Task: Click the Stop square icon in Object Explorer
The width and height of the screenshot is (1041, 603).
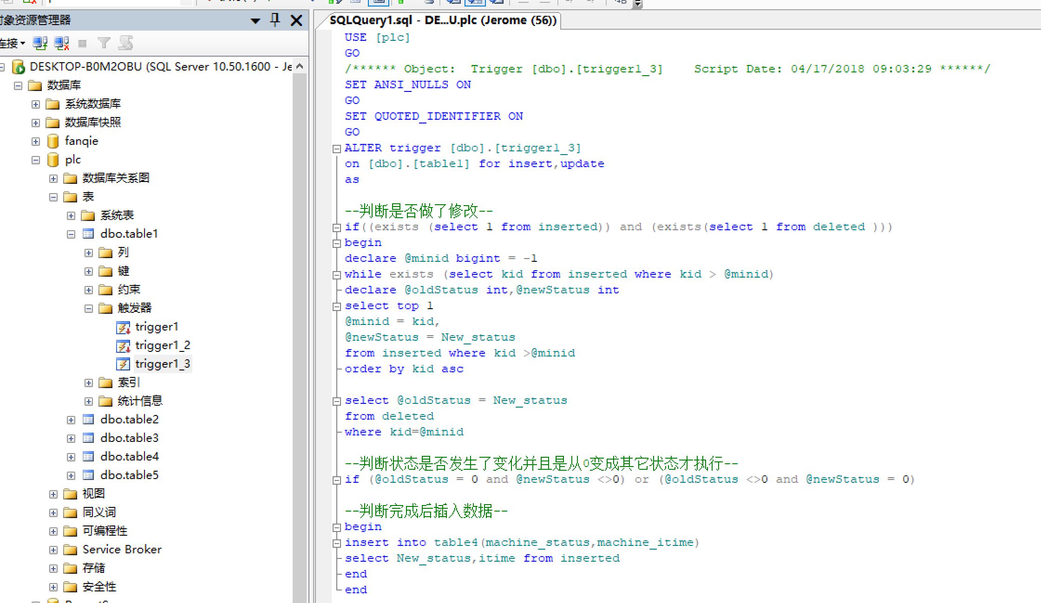Action: (83, 44)
